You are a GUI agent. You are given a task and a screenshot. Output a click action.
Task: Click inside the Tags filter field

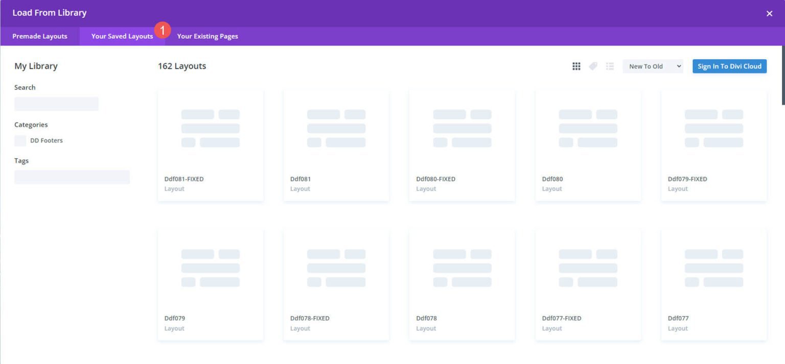(x=72, y=177)
